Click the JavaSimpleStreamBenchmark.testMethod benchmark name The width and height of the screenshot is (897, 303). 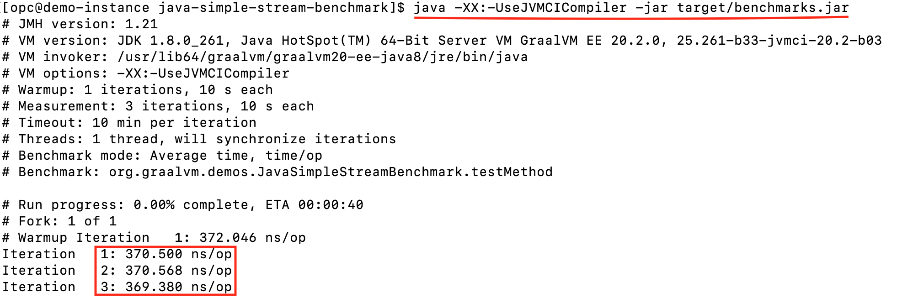point(331,172)
